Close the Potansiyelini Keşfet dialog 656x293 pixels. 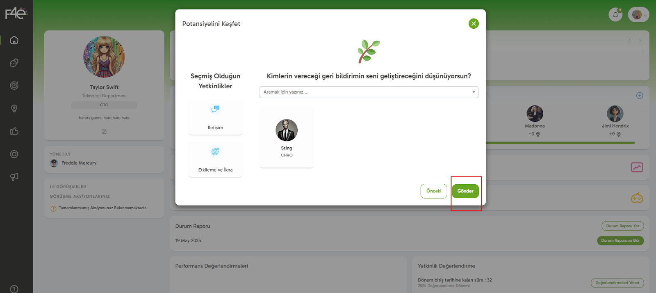(474, 24)
